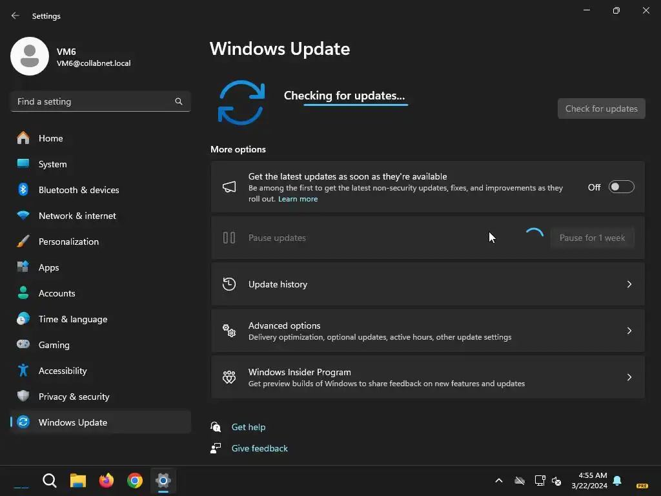Click the Settings gear in the taskbar
Viewport: 661px width, 496px height.
coord(163,480)
